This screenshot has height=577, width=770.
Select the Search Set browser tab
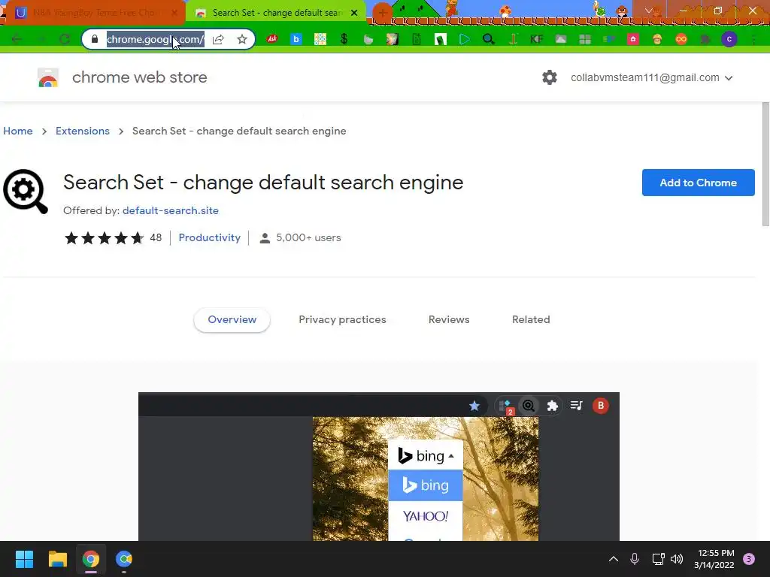pyautogui.click(x=276, y=13)
